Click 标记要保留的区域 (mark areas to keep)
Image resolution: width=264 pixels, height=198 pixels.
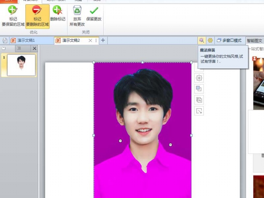pos(13,16)
